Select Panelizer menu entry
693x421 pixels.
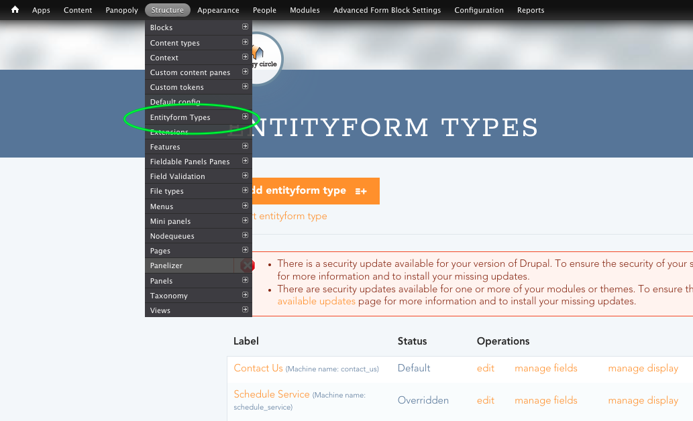click(x=199, y=265)
